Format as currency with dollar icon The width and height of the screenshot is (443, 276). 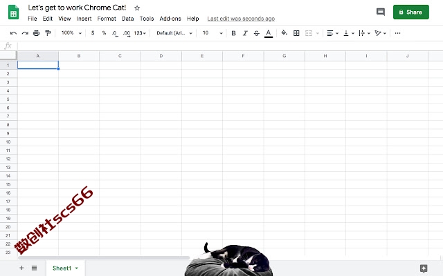tap(93, 33)
